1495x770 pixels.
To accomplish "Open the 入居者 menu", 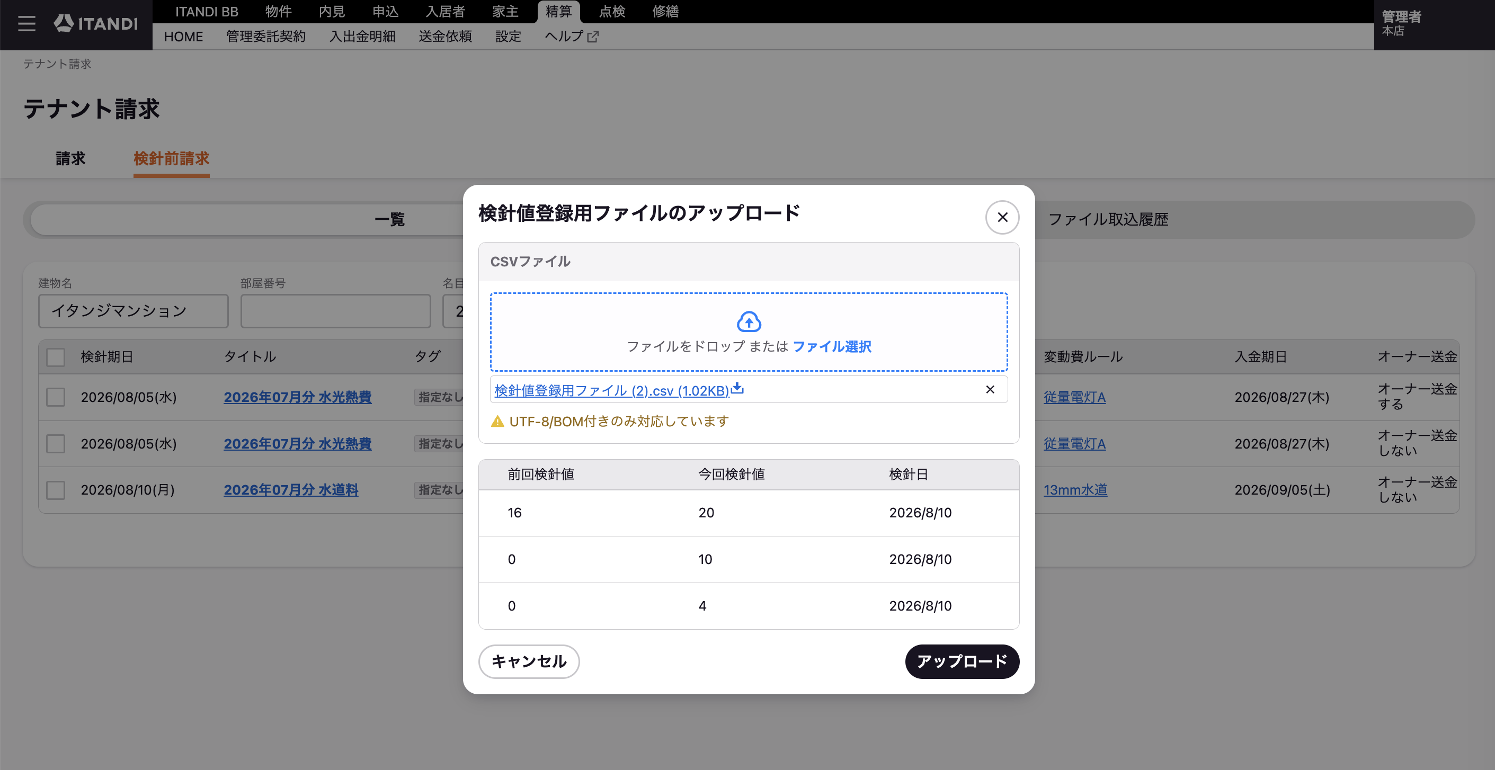I will click(445, 12).
